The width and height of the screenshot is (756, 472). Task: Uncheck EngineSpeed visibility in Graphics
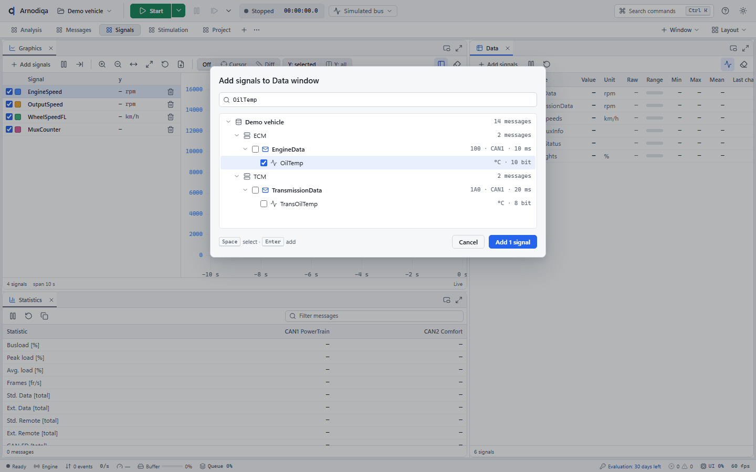(x=9, y=92)
